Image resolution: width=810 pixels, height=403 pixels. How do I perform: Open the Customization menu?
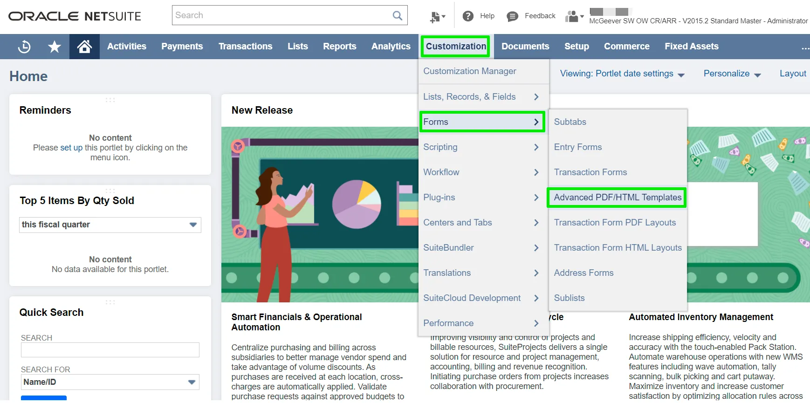click(456, 47)
